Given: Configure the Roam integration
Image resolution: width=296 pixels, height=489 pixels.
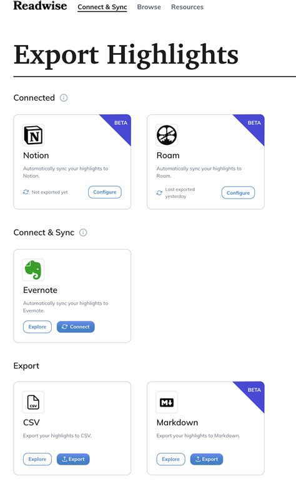Looking at the screenshot, I should point(239,193).
